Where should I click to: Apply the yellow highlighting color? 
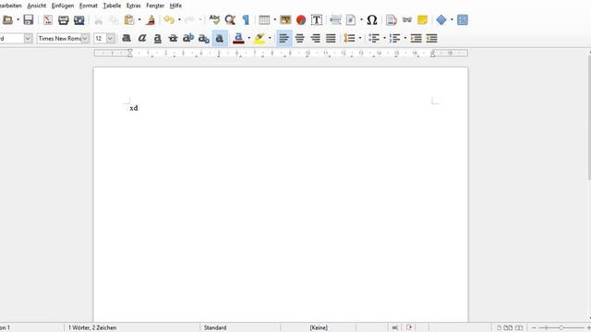pos(259,38)
